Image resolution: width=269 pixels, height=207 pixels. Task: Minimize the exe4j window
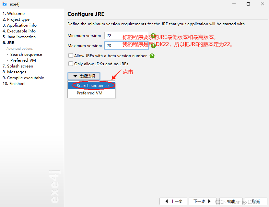(x=234, y=4)
